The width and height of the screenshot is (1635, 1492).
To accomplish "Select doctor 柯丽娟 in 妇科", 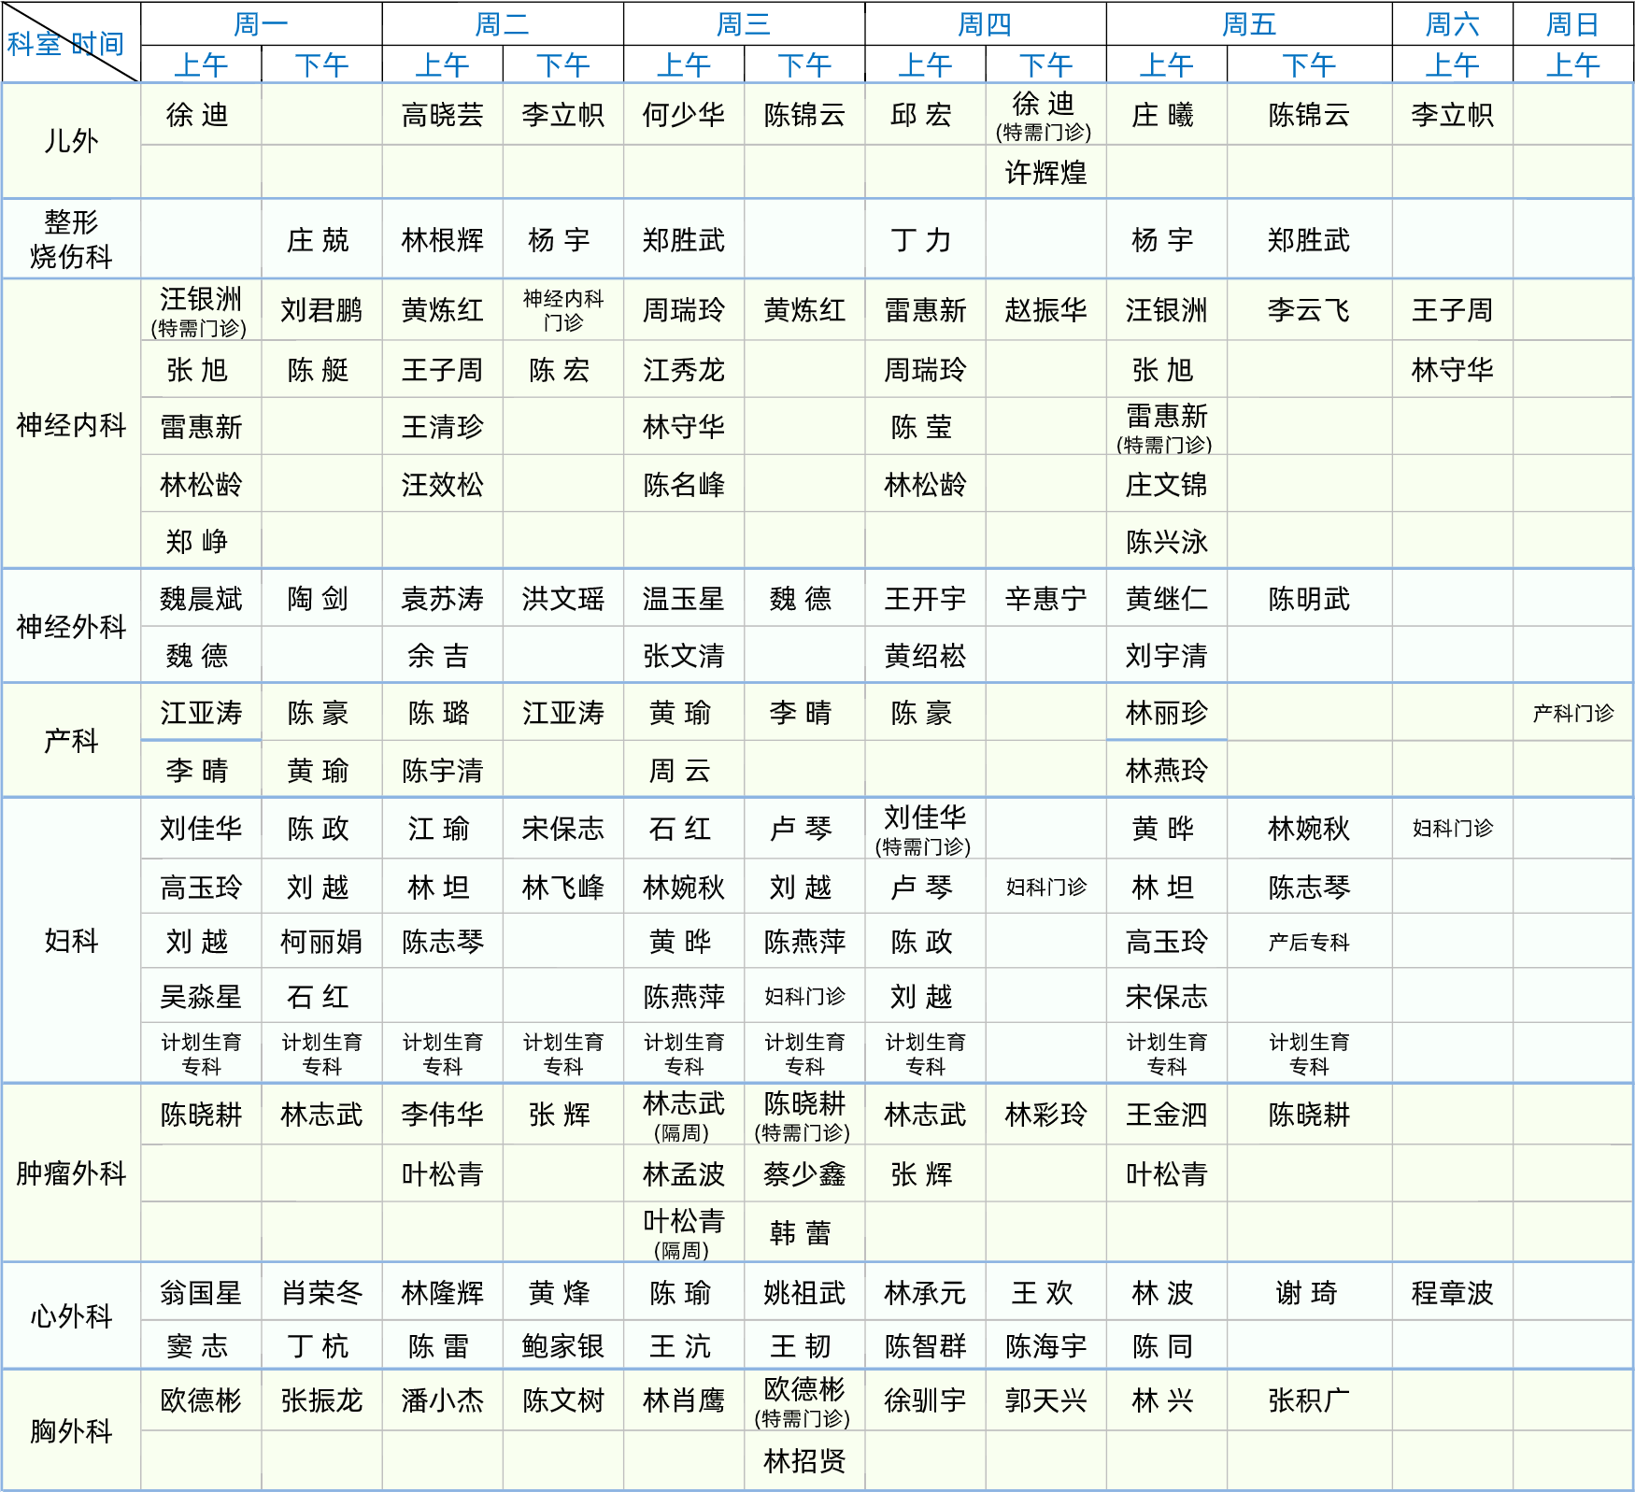I will click(x=320, y=942).
